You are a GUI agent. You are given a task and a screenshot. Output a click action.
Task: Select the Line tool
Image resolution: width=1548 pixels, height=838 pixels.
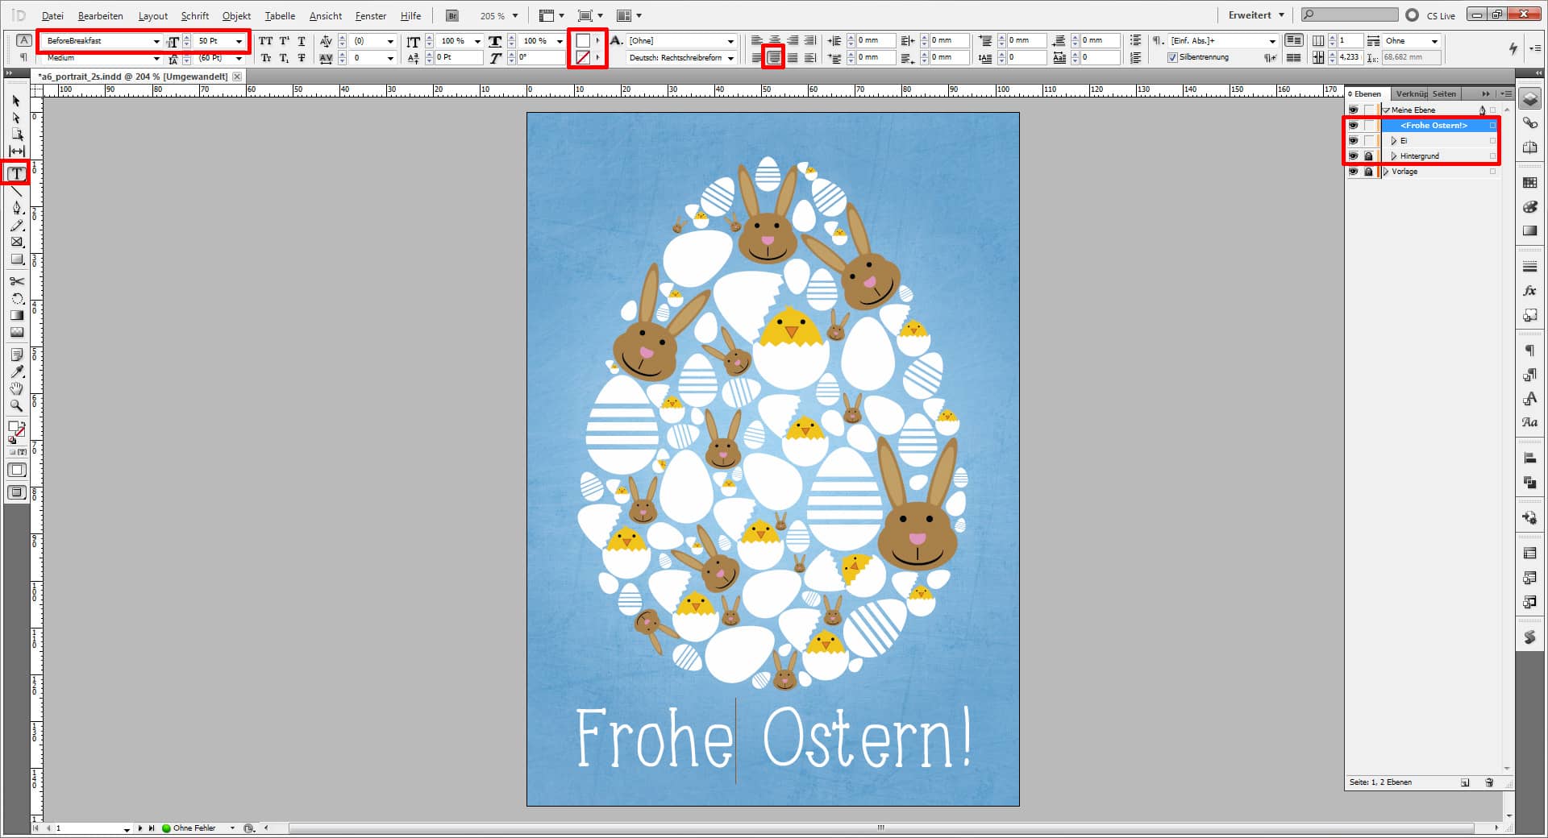click(16, 191)
